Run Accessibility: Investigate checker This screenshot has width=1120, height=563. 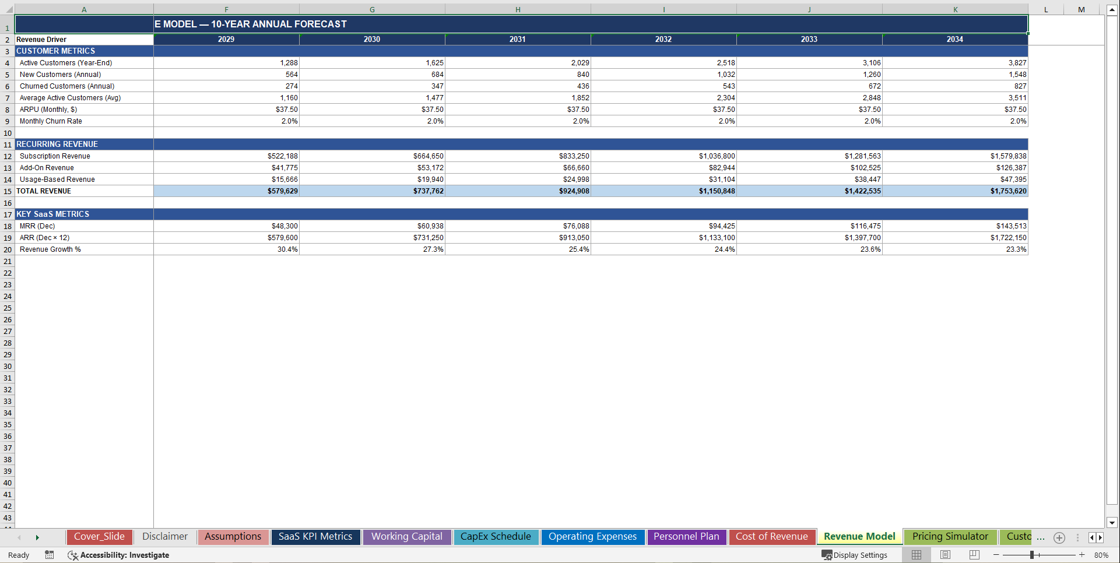(118, 555)
